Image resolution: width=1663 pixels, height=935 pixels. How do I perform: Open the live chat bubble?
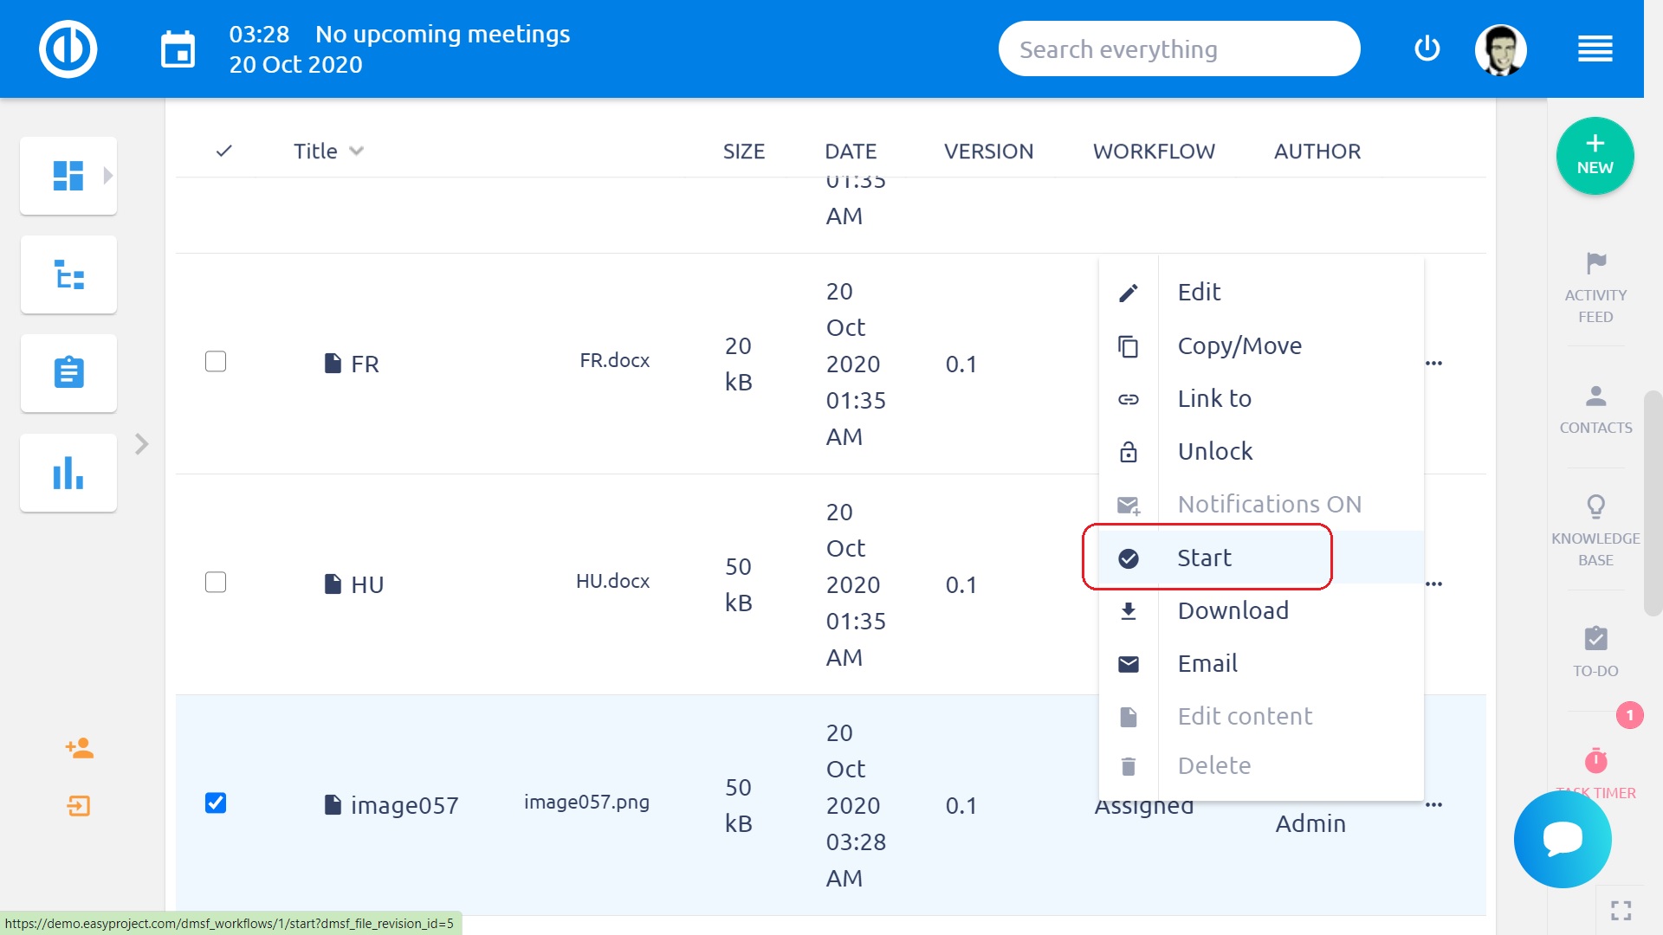click(1563, 839)
